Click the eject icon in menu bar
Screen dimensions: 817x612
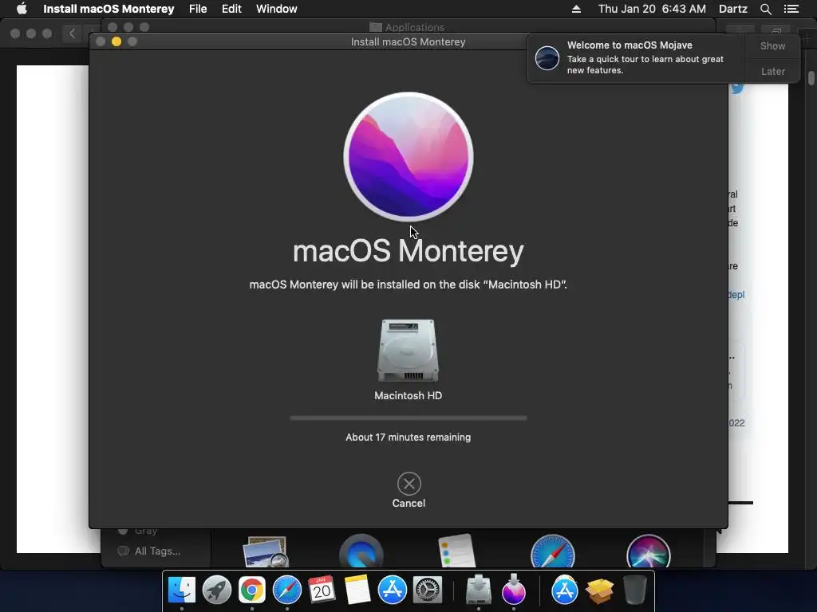576,9
